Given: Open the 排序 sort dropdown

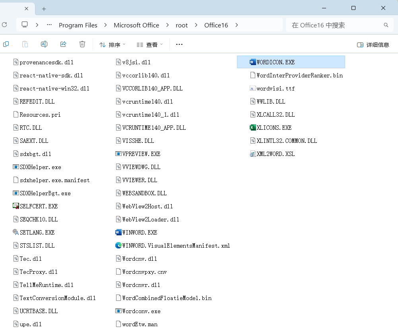Looking at the screenshot, I should coord(112,44).
